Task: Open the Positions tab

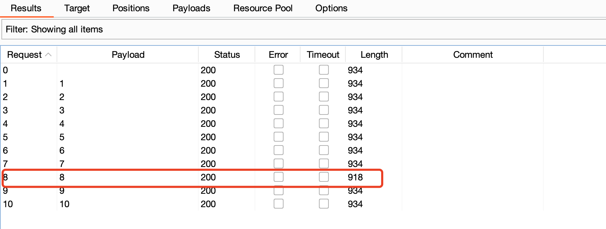Action: point(131,8)
